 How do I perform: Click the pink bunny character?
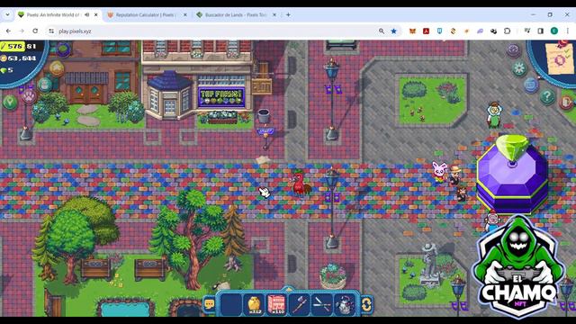440,172
